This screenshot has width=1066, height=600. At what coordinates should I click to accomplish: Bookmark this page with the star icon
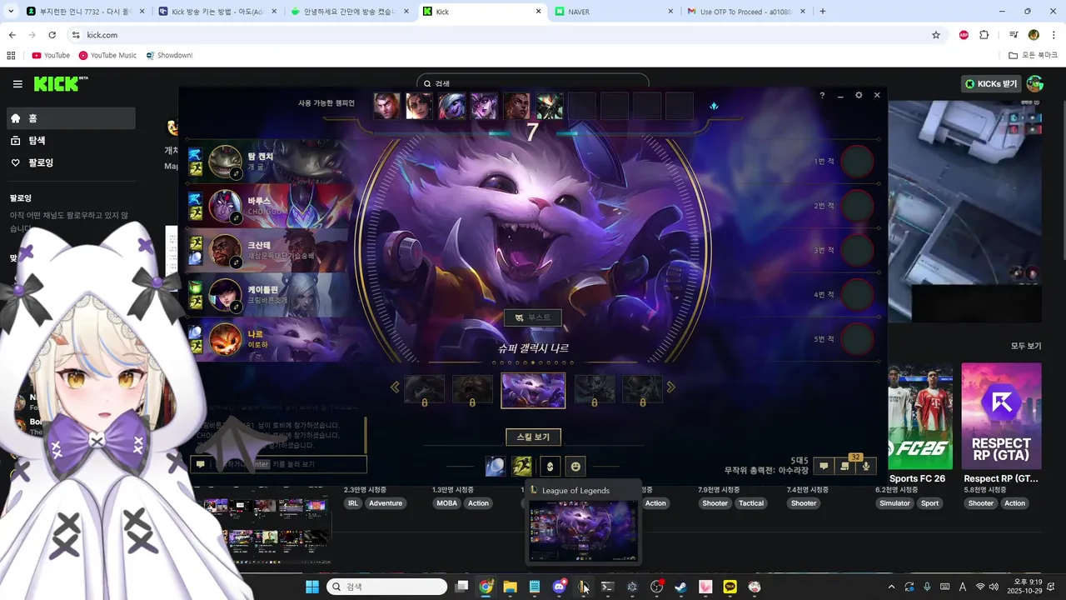936,35
